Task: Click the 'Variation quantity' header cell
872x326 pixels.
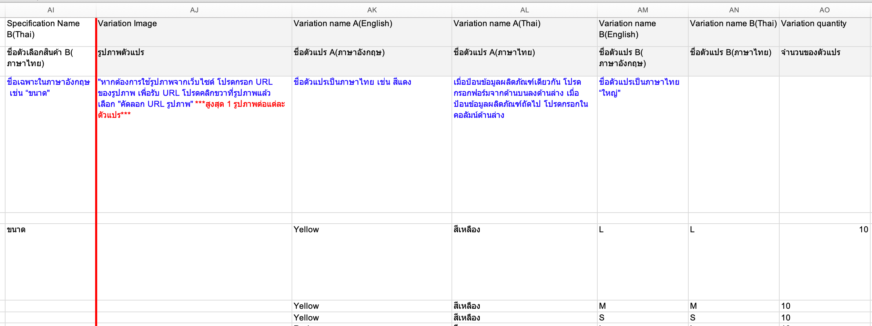Action: pos(825,32)
